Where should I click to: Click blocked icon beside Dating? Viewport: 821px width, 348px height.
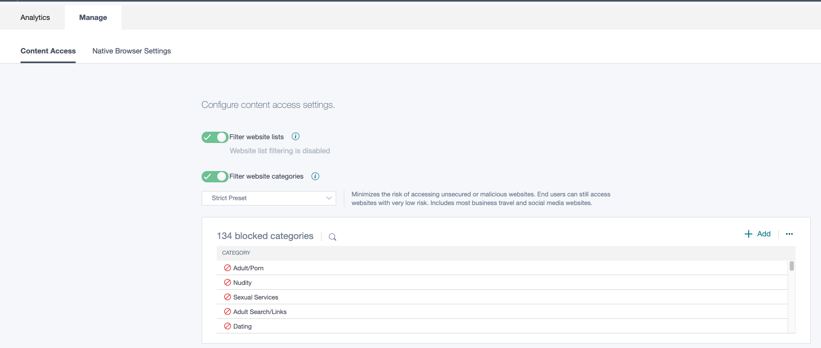click(x=228, y=326)
